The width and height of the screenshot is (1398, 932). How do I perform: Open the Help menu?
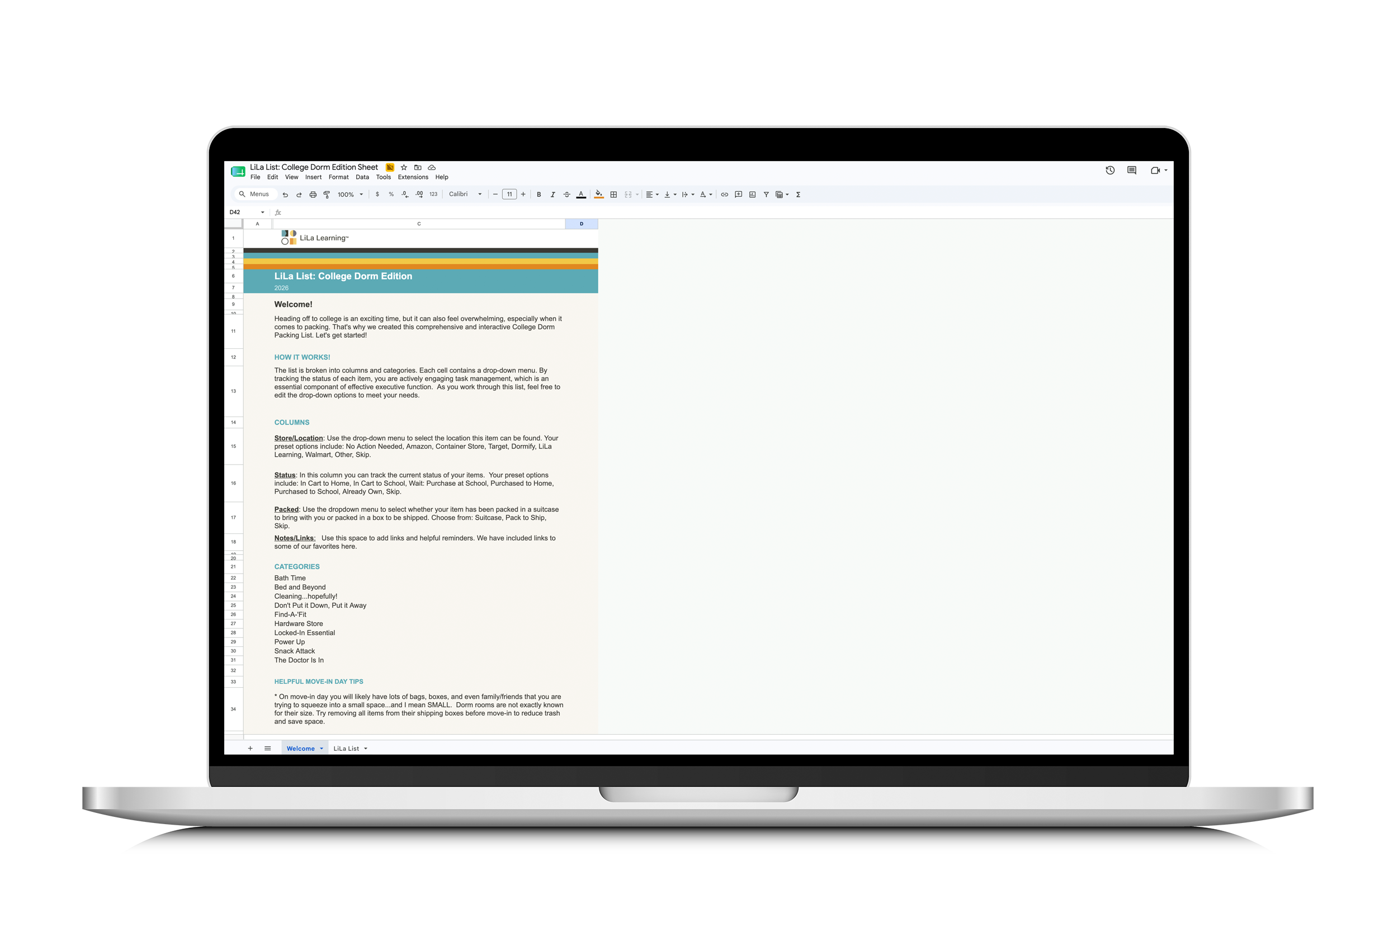click(x=442, y=177)
